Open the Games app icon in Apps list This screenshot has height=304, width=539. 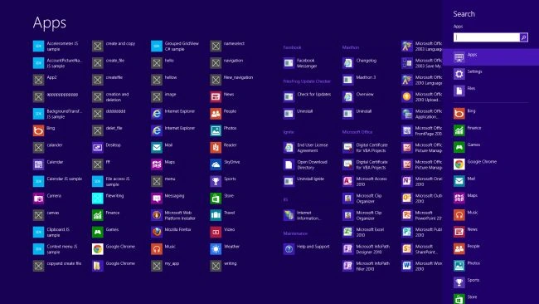pyautogui.click(x=98, y=232)
